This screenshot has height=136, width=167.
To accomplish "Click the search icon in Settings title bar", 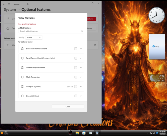I will click(x=28, y=4).
